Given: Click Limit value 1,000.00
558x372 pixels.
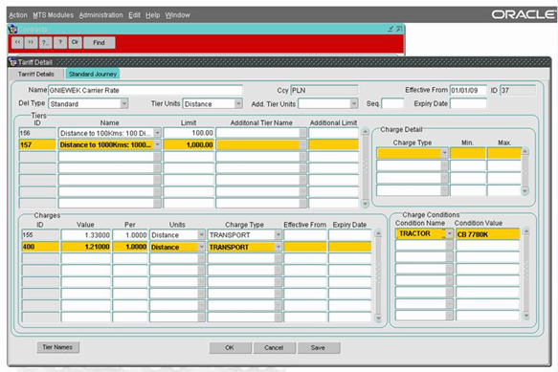Looking at the screenshot, I should [189, 144].
